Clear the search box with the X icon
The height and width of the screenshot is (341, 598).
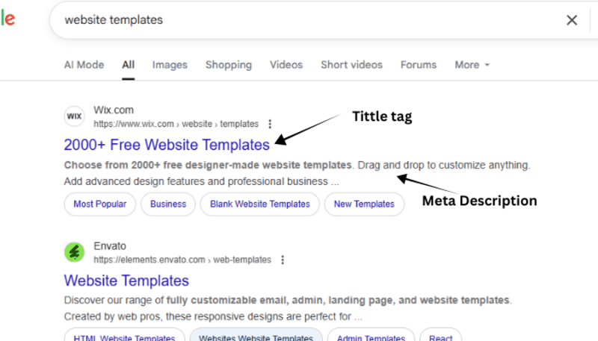(572, 20)
